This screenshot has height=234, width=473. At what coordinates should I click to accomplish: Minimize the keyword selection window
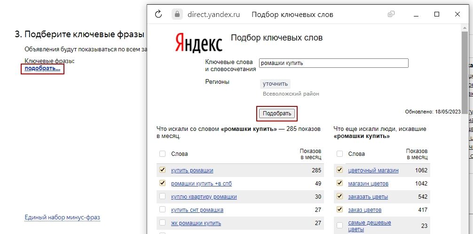point(415,14)
